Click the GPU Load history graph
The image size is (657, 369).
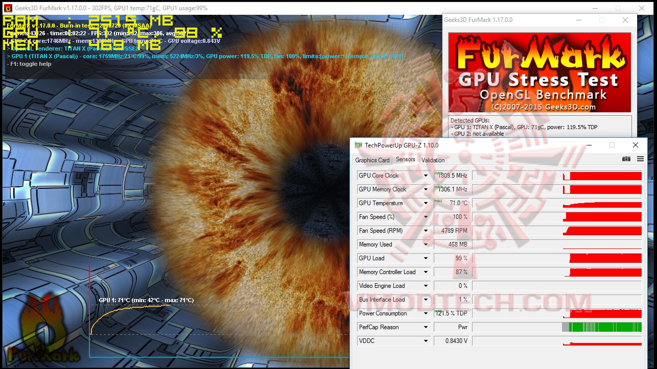tap(557, 258)
